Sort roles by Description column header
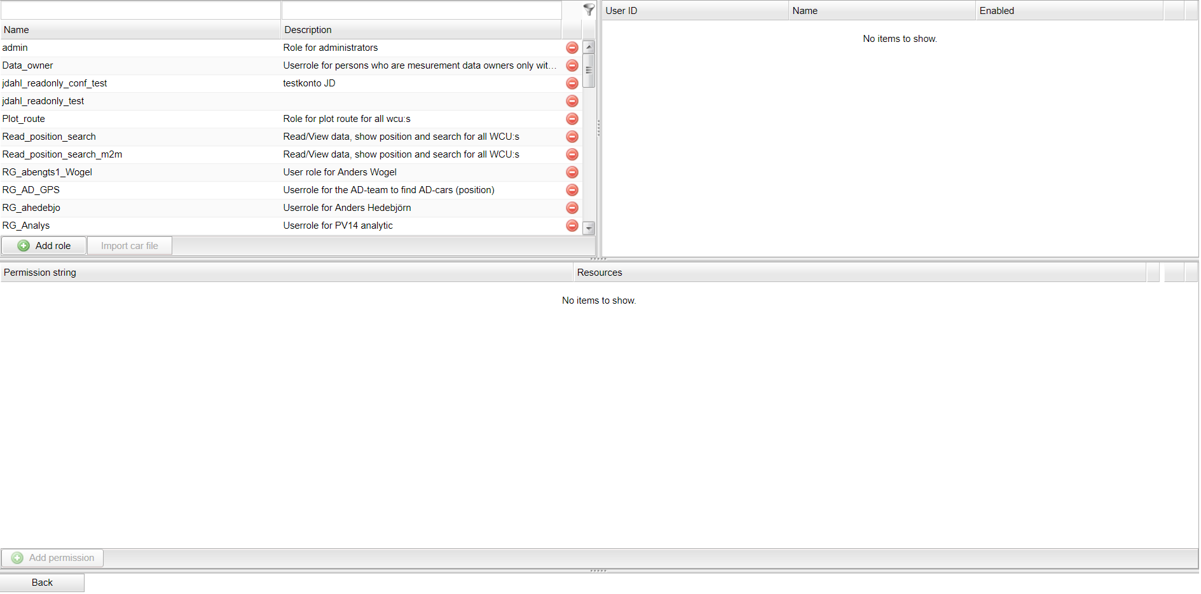The height and width of the screenshot is (594, 1201). pyautogui.click(x=421, y=30)
